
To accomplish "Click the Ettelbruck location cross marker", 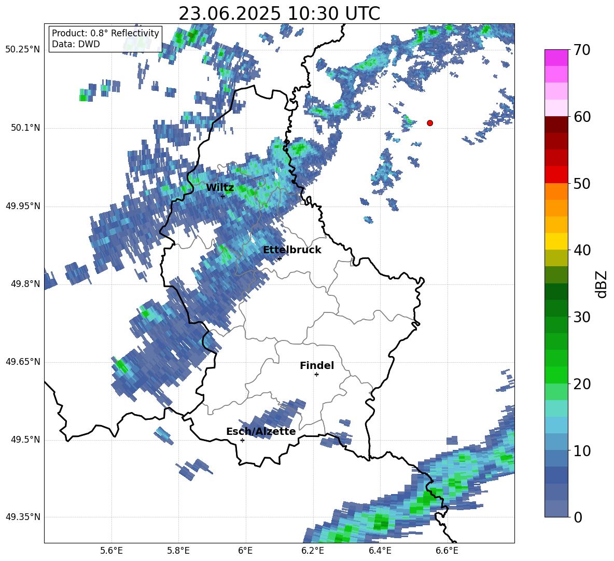I will pos(280,258).
